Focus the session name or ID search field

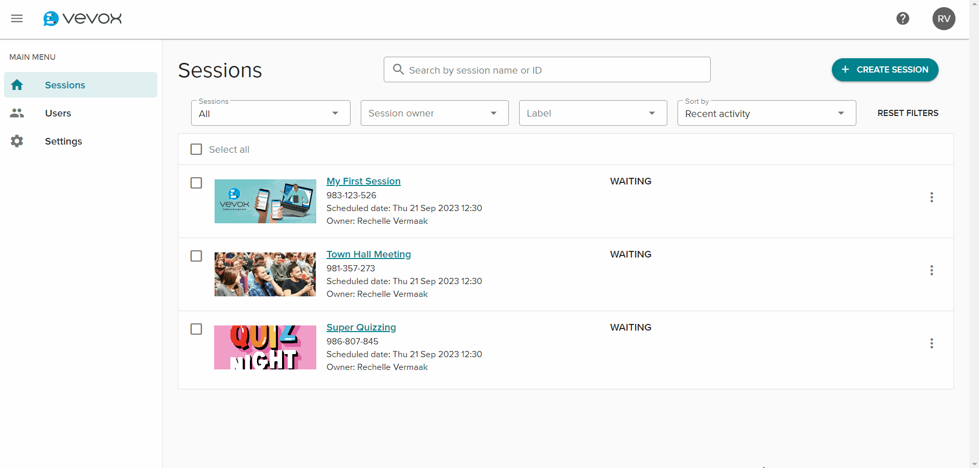pyautogui.click(x=547, y=69)
